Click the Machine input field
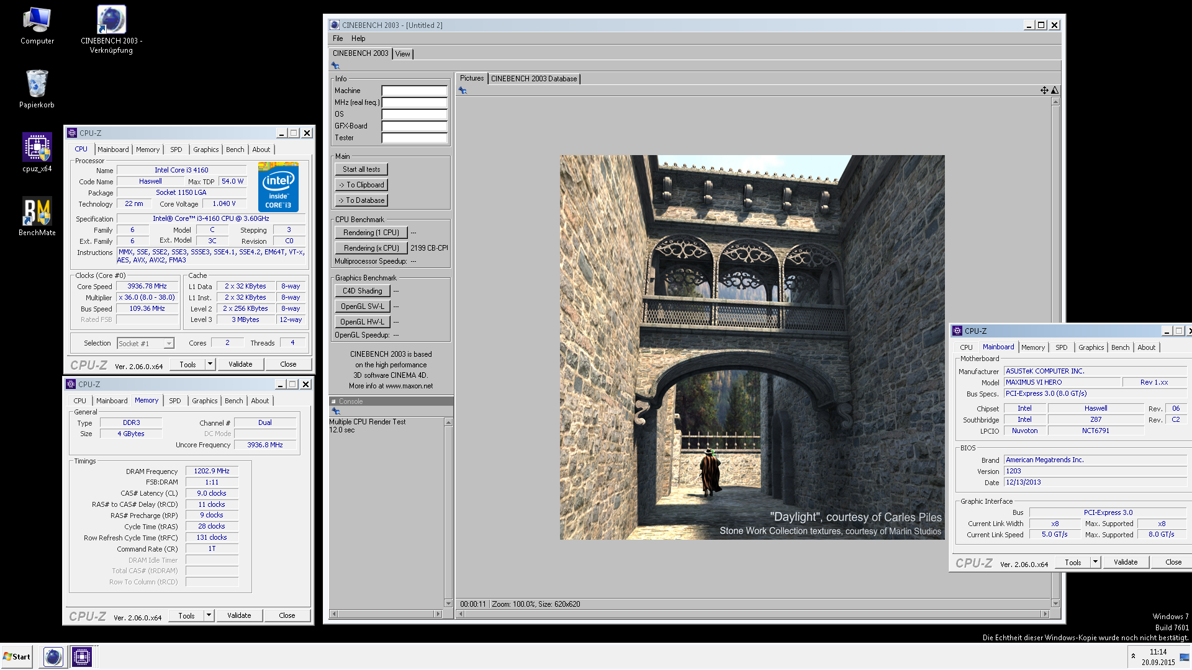Screen dimensions: 1192x670 414,91
